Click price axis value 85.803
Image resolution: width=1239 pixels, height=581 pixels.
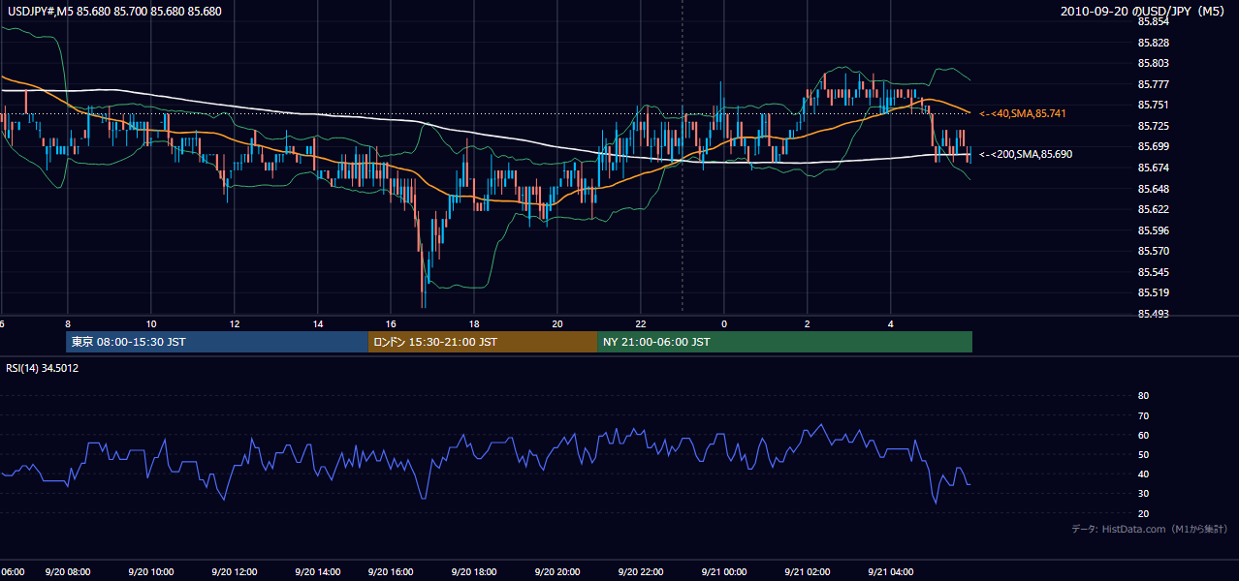point(1153,63)
